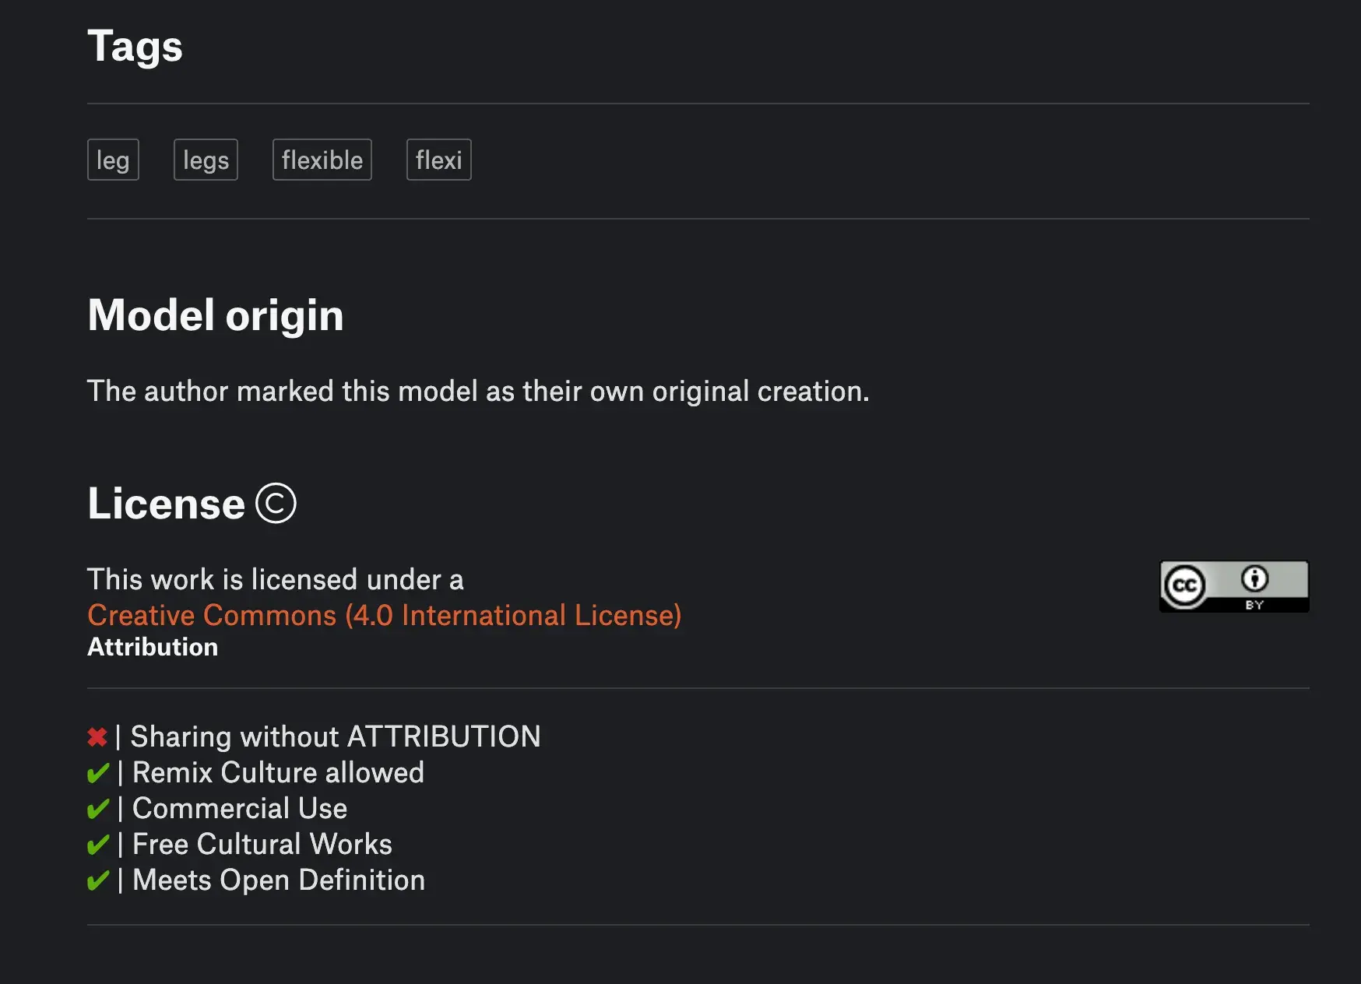The height and width of the screenshot is (984, 1361).
Task: Click the CC BY license badge
Action: [x=1234, y=586]
